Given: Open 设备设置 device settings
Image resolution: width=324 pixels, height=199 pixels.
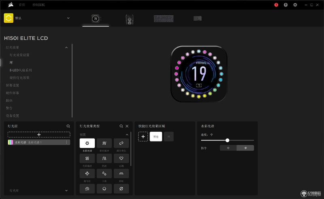Looking at the screenshot, I should 13,116.
